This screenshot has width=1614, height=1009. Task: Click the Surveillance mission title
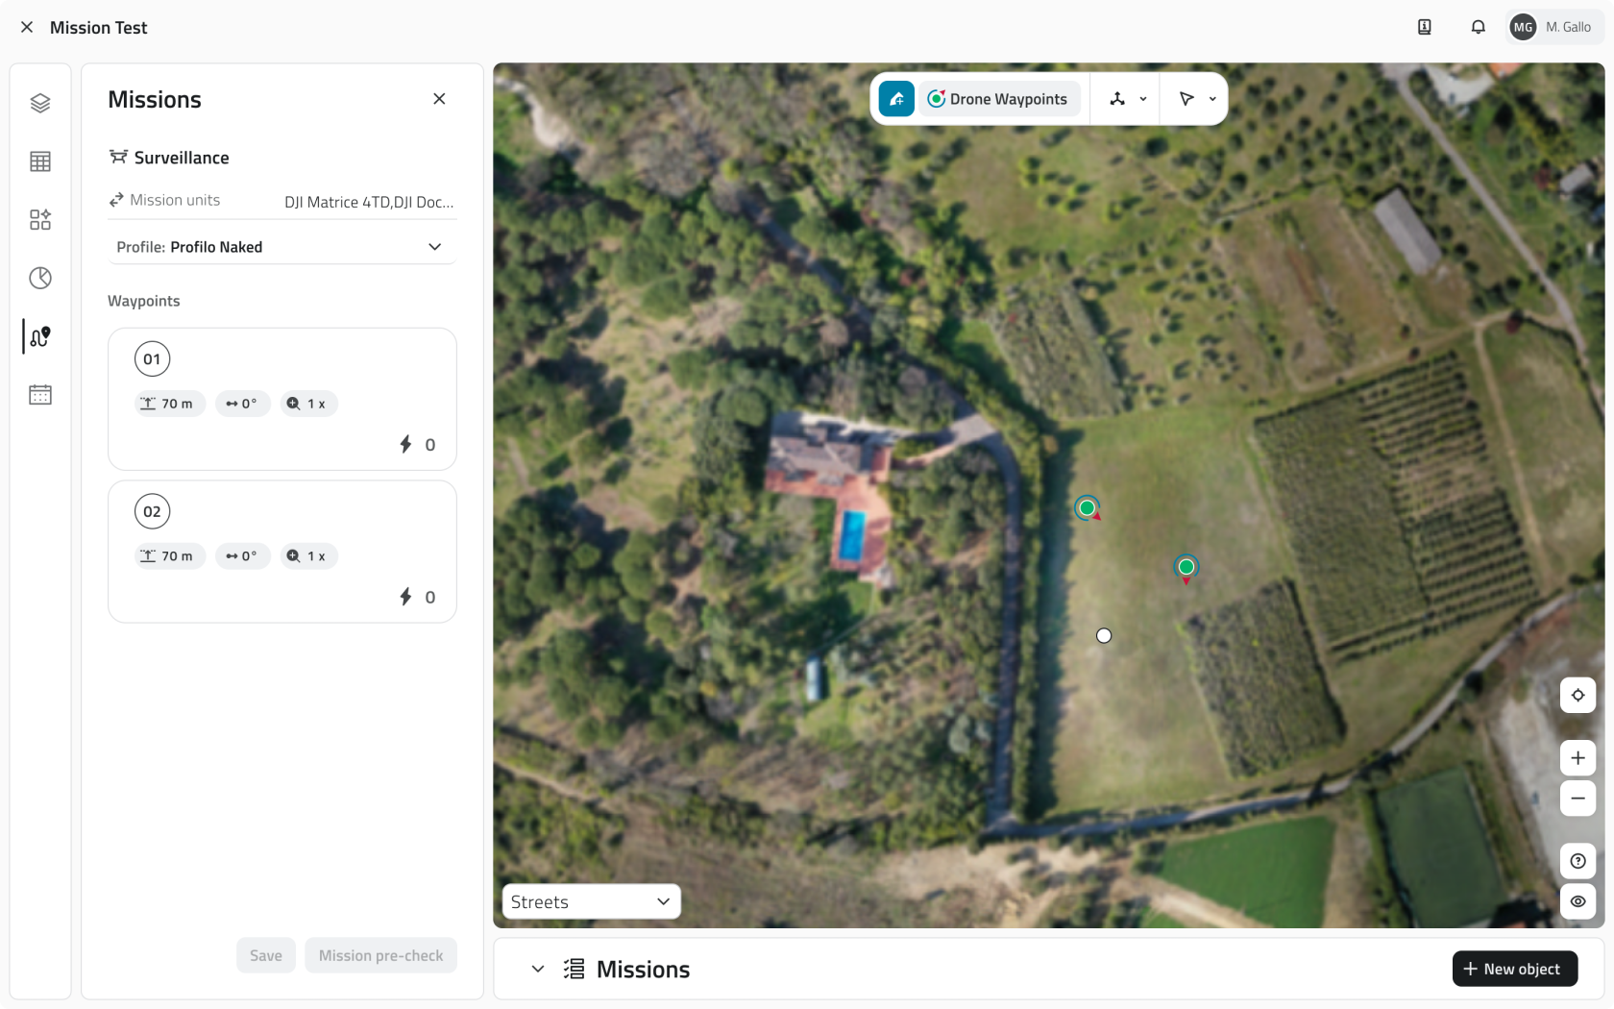pyautogui.click(x=182, y=158)
